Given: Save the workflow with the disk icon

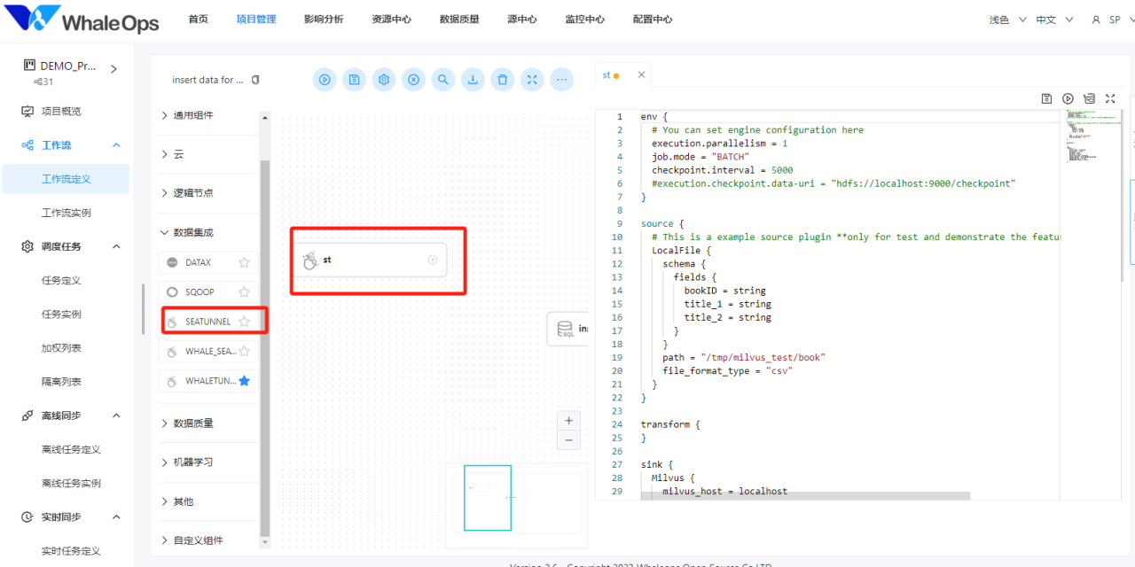Looking at the screenshot, I should [x=354, y=80].
